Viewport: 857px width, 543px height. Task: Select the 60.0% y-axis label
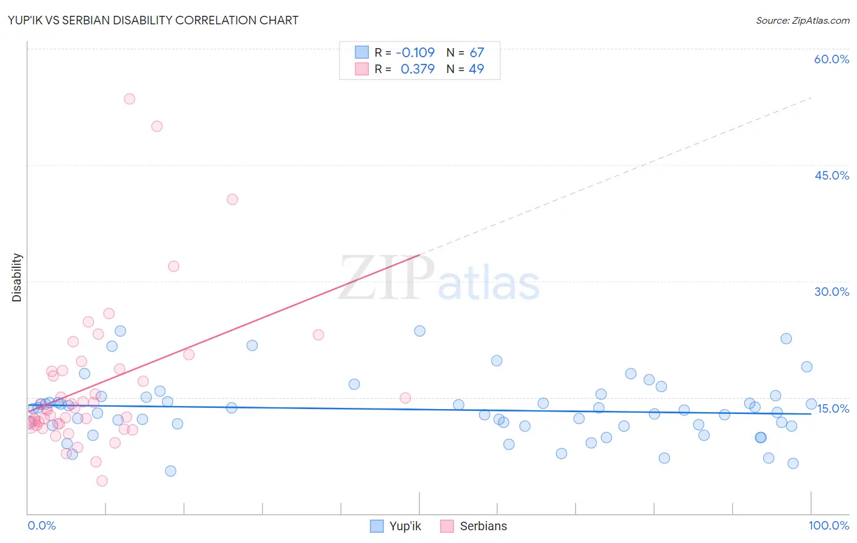click(831, 59)
